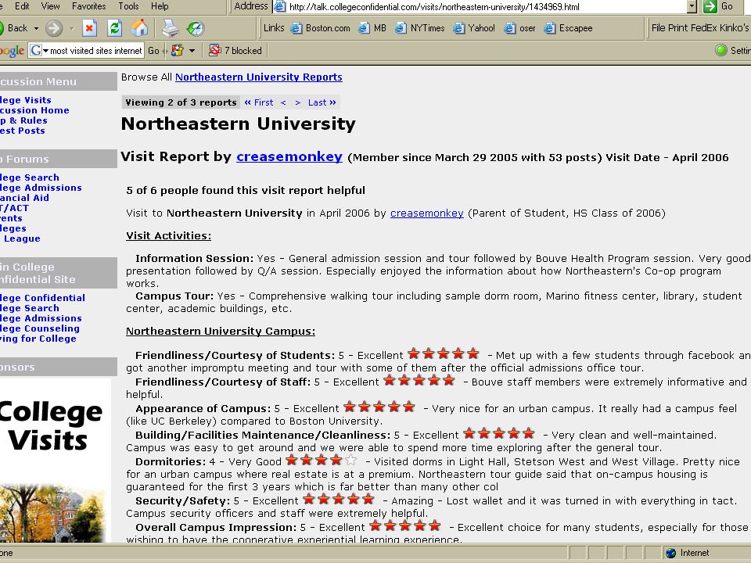This screenshot has height=563, width=751.
Task: Open the Boston.com Links bar shortcut
Action: (x=321, y=28)
